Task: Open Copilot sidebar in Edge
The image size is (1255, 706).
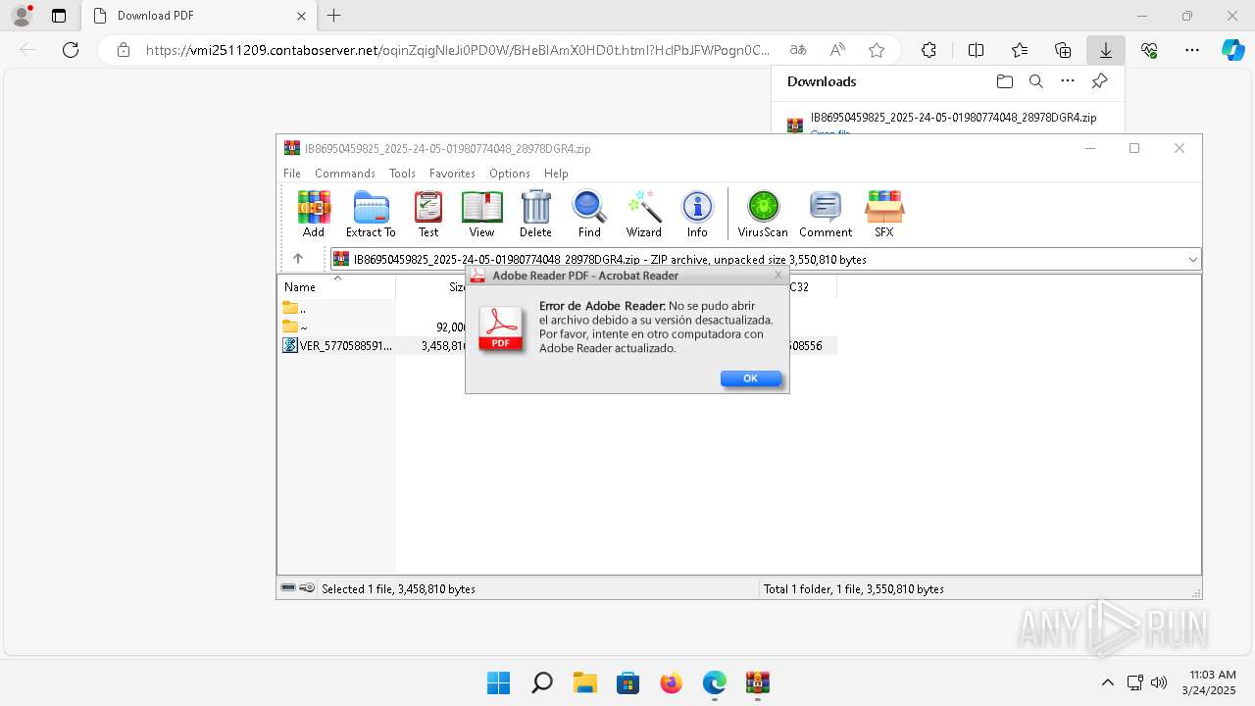Action: [x=1233, y=50]
